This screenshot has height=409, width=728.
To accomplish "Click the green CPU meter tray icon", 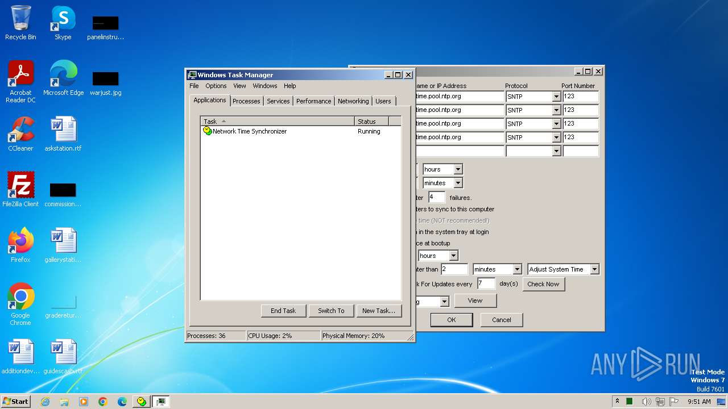I will (630, 402).
